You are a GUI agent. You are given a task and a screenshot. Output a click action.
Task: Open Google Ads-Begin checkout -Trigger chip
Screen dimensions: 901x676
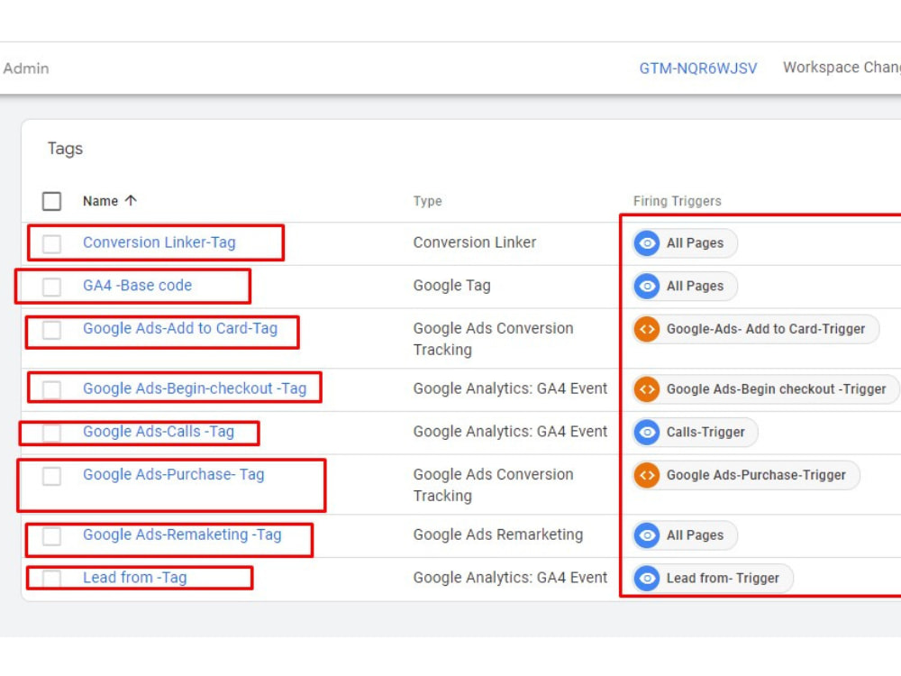(765, 389)
